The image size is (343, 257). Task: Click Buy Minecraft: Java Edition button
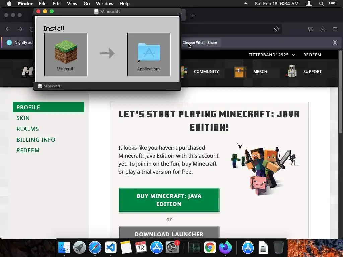click(169, 200)
